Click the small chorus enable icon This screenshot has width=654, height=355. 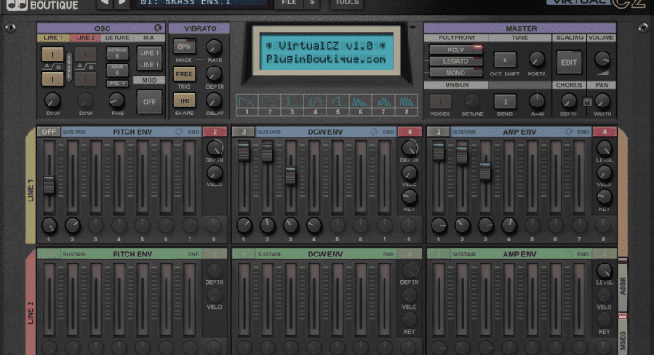click(587, 102)
